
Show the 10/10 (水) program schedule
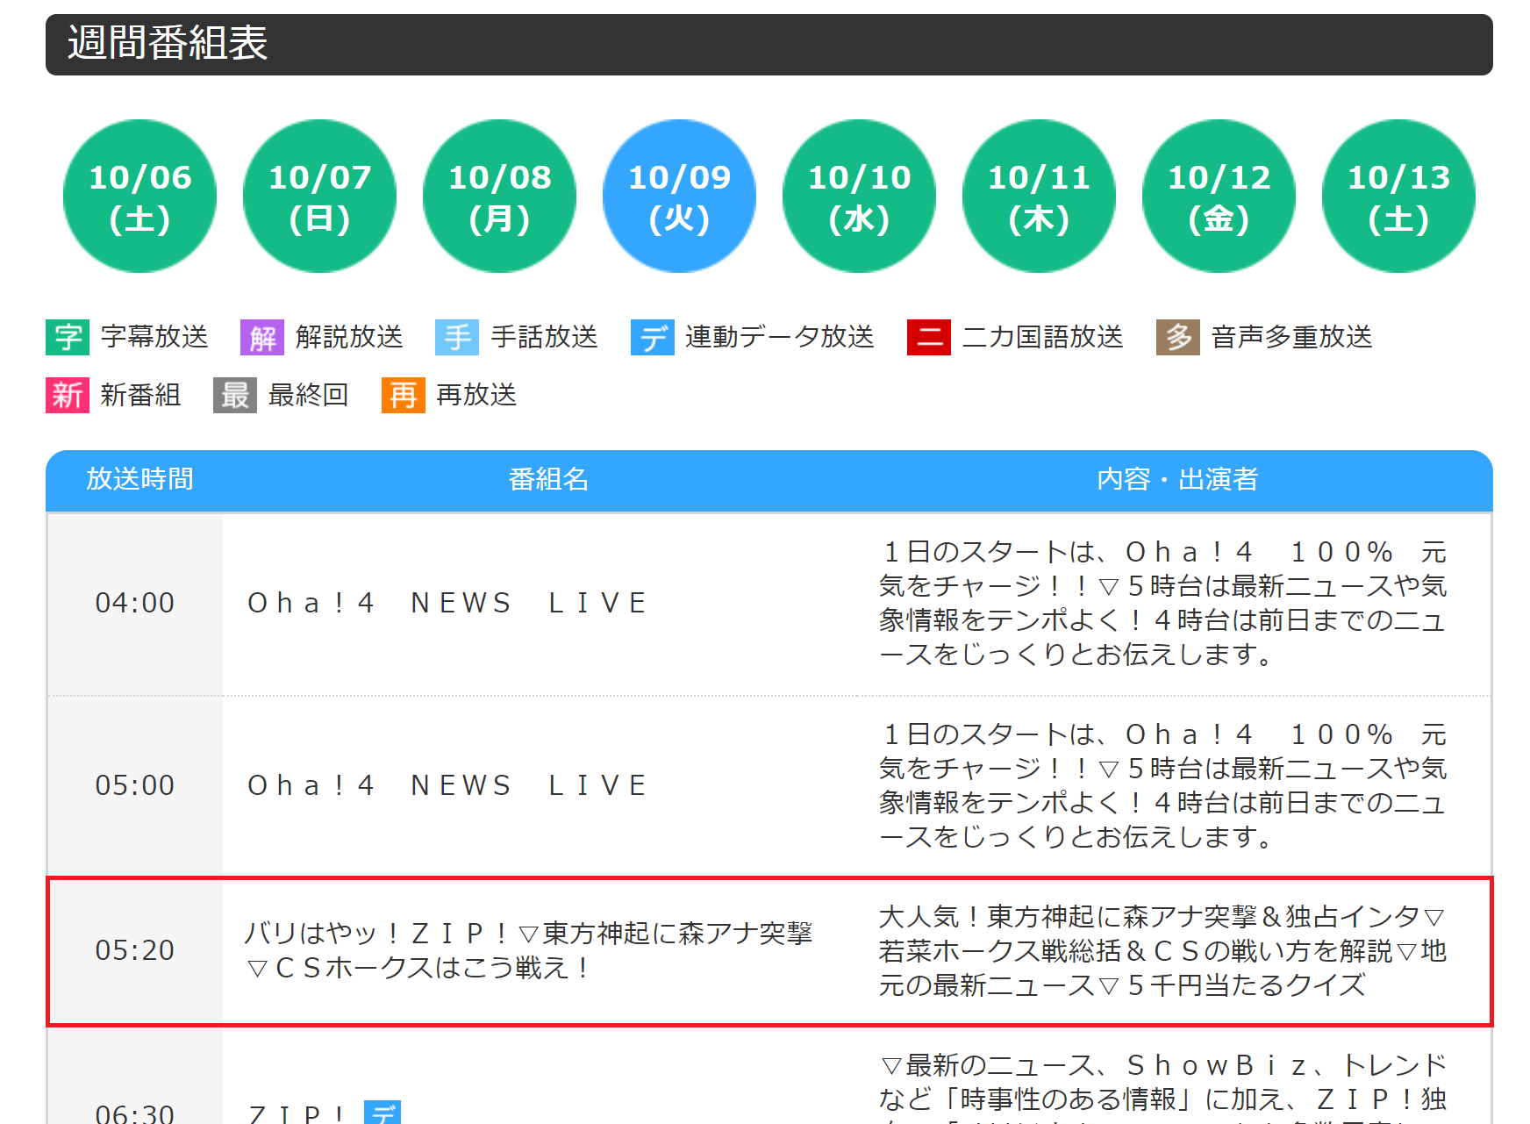860,197
